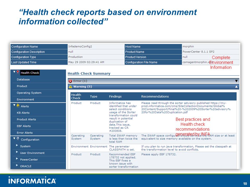Screen dimensions: 250x187
Task: Select System under Configuration
Action: coord(25,146)
